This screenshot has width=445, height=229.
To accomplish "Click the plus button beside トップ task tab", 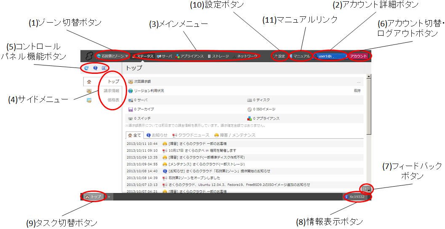I will tap(109, 197).
